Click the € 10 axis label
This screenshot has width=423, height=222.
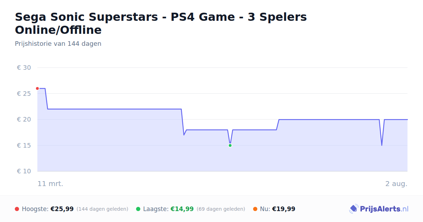(24, 171)
